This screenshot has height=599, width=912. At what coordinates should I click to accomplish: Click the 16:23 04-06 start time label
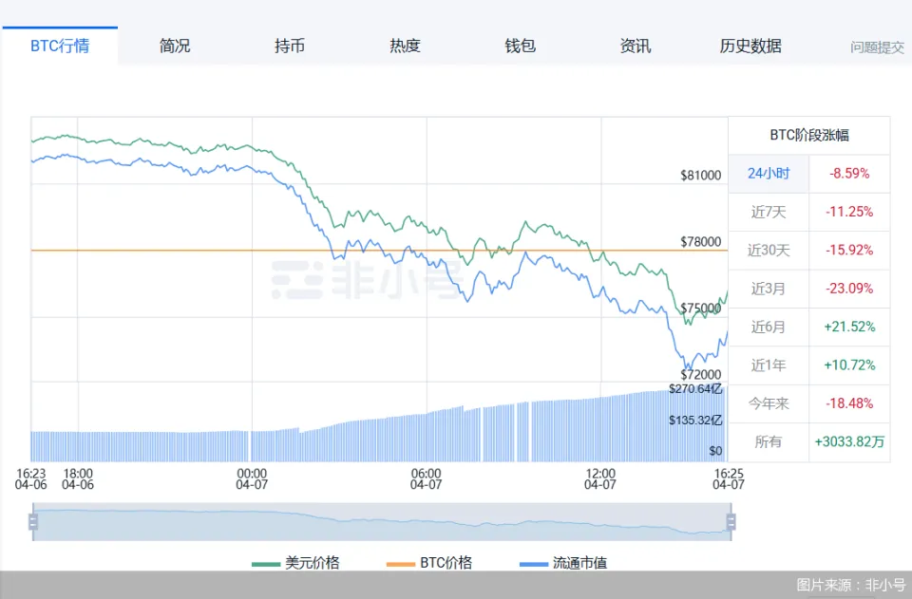[x=30, y=479]
